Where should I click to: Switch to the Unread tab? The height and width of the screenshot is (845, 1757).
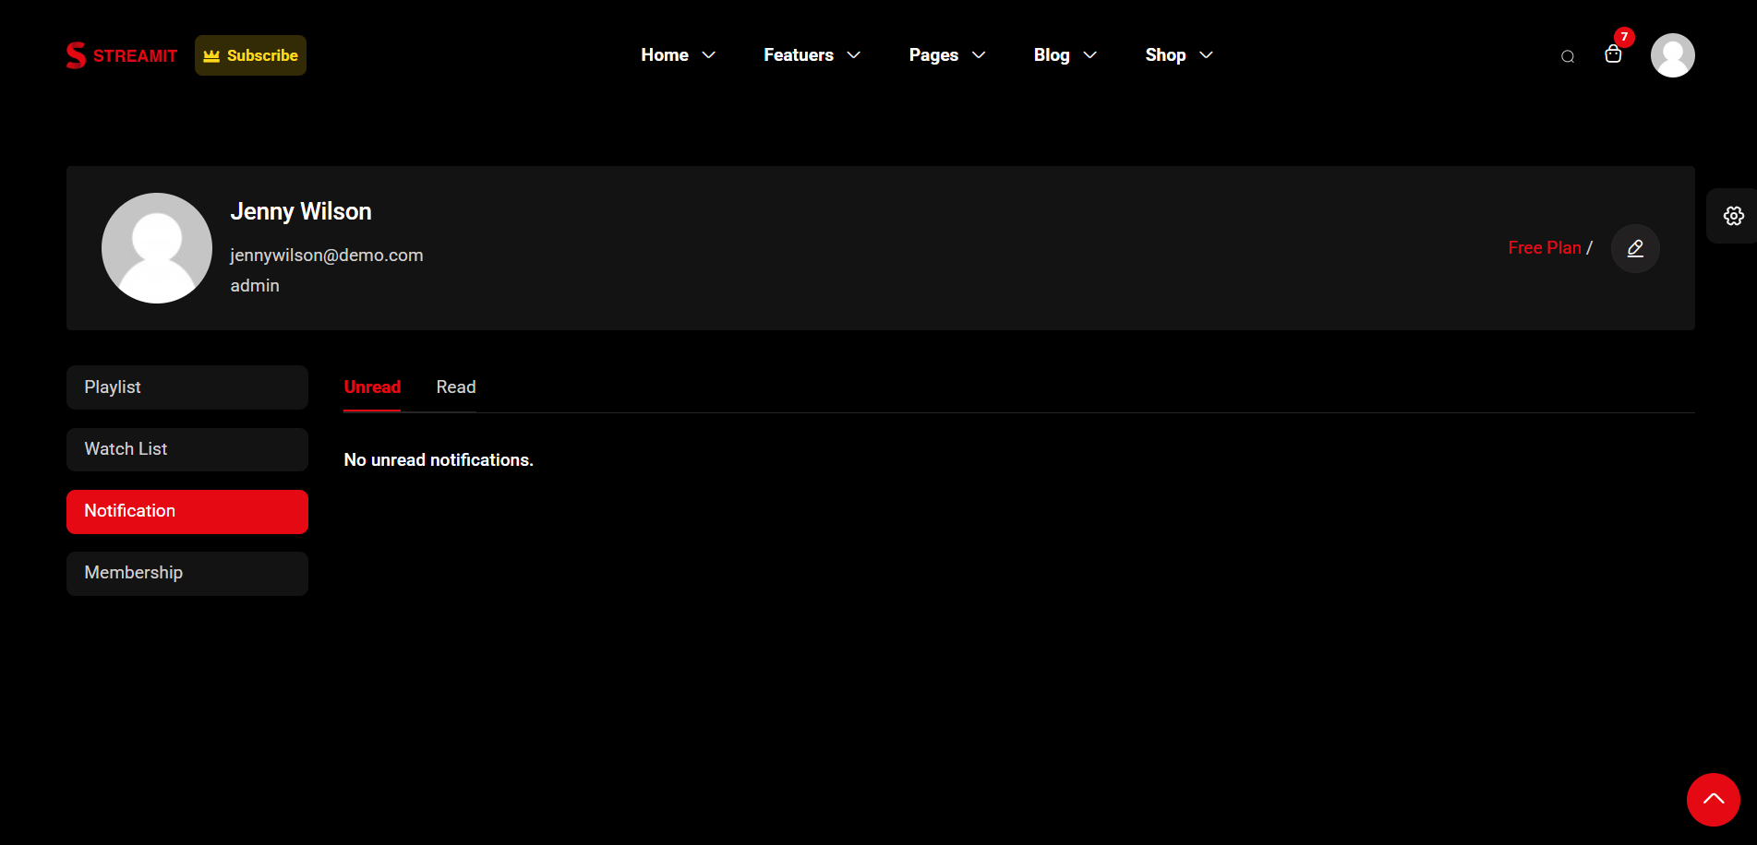372,387
